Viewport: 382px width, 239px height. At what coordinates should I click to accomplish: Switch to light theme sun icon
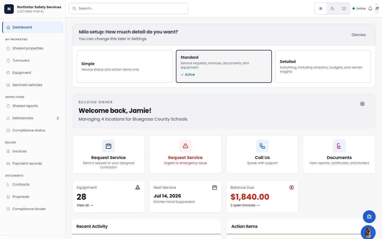coord(321,8)
